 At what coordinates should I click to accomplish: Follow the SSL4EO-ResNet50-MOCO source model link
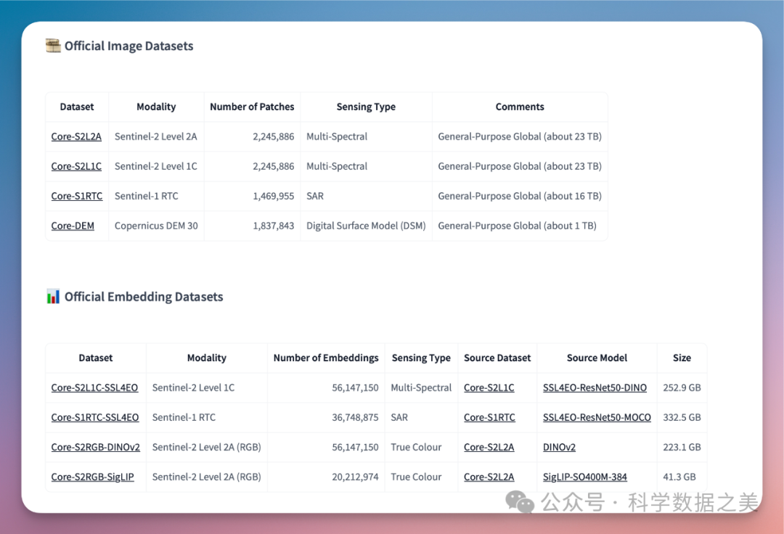tap(597, 417)
